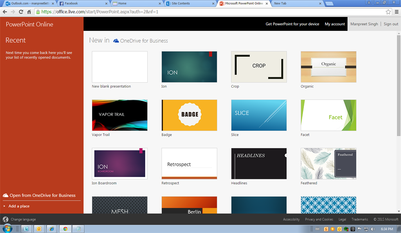401x233 pixels.
Task: Open the My account link
Action: pos(335,24)
